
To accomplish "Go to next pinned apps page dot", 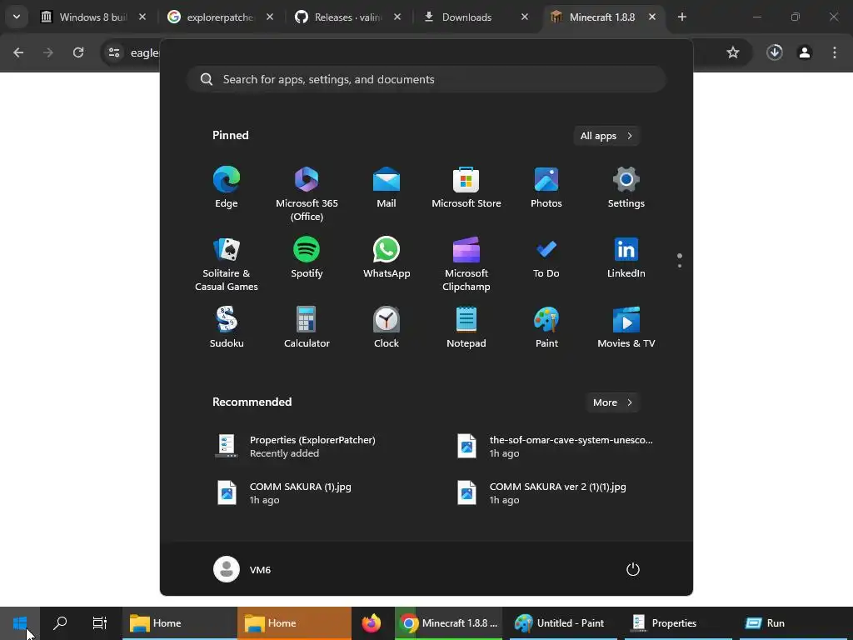I will pos(680,266).
